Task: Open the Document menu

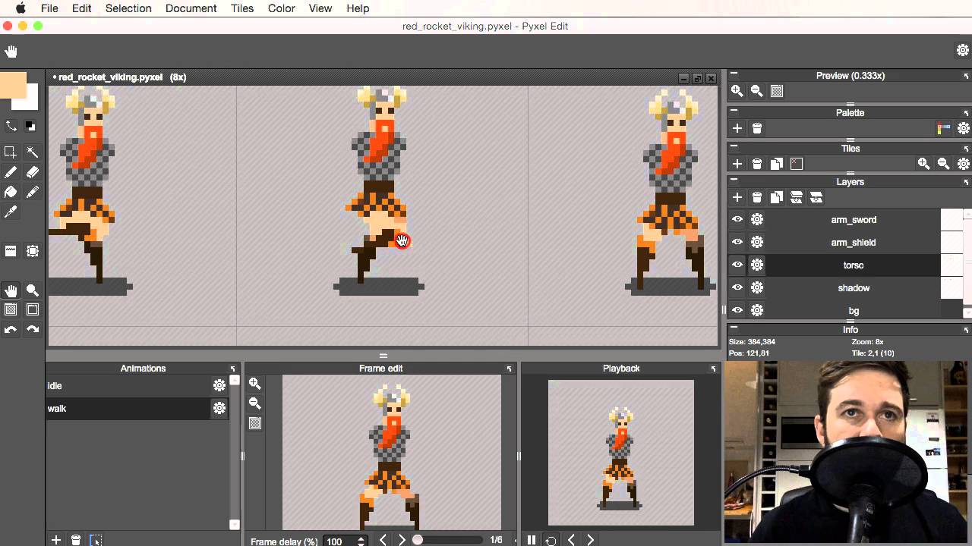Action: [x=191, y=8]
